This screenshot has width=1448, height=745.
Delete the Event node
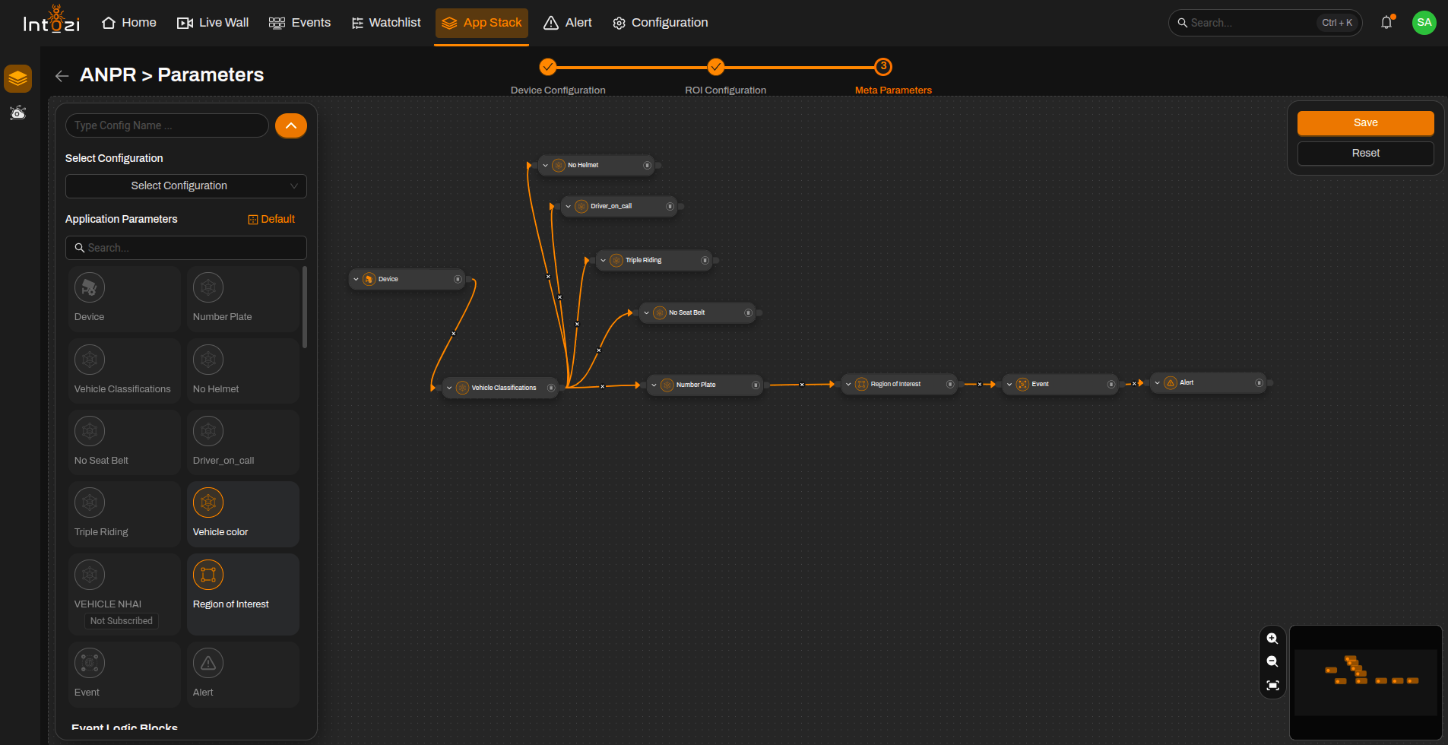[1111, 384]
